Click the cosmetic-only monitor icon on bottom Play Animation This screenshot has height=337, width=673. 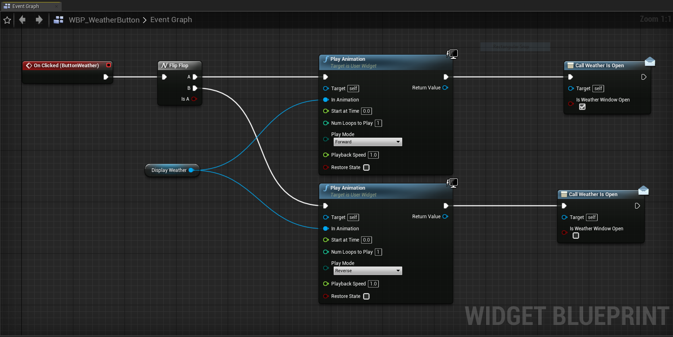pyautogui.click(x=453, y=183)
